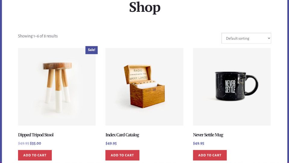289x163 pixels.
Task: Click the purple border strip on the left edge
Action: (1, 81)
